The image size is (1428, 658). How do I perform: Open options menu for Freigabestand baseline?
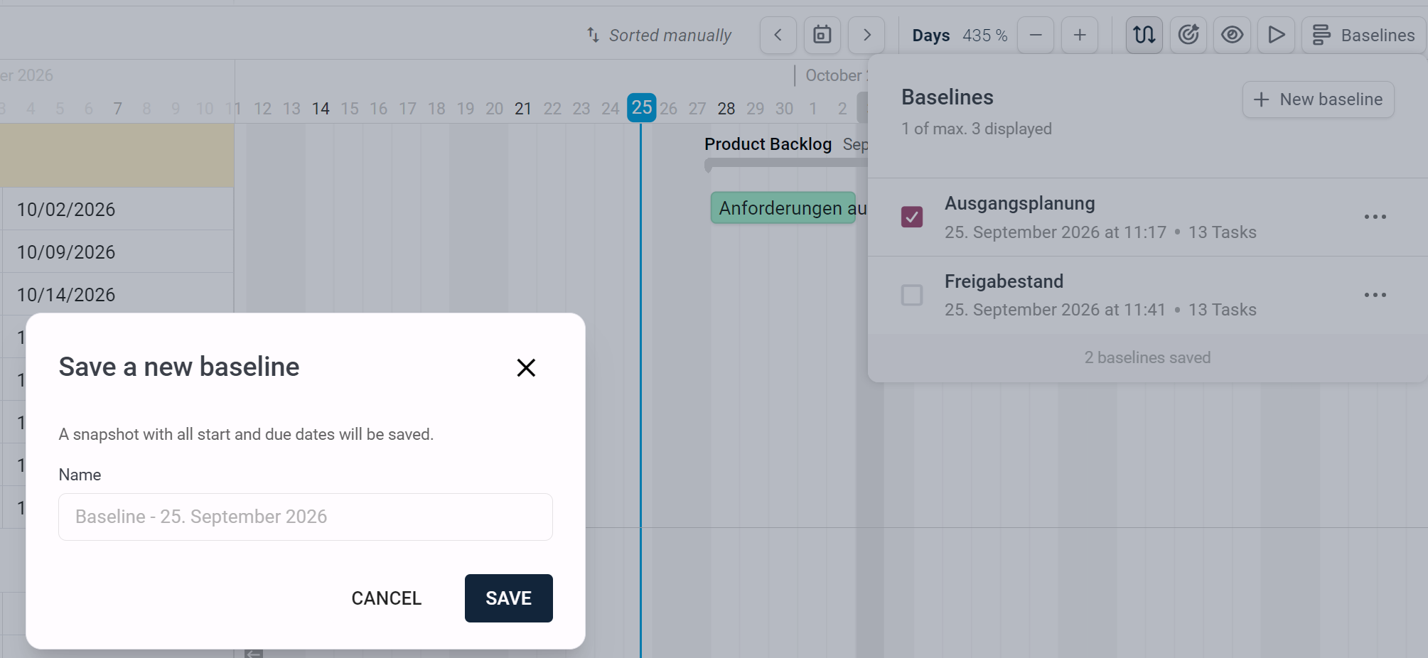pyautogui.click(x=1375, y=295)
